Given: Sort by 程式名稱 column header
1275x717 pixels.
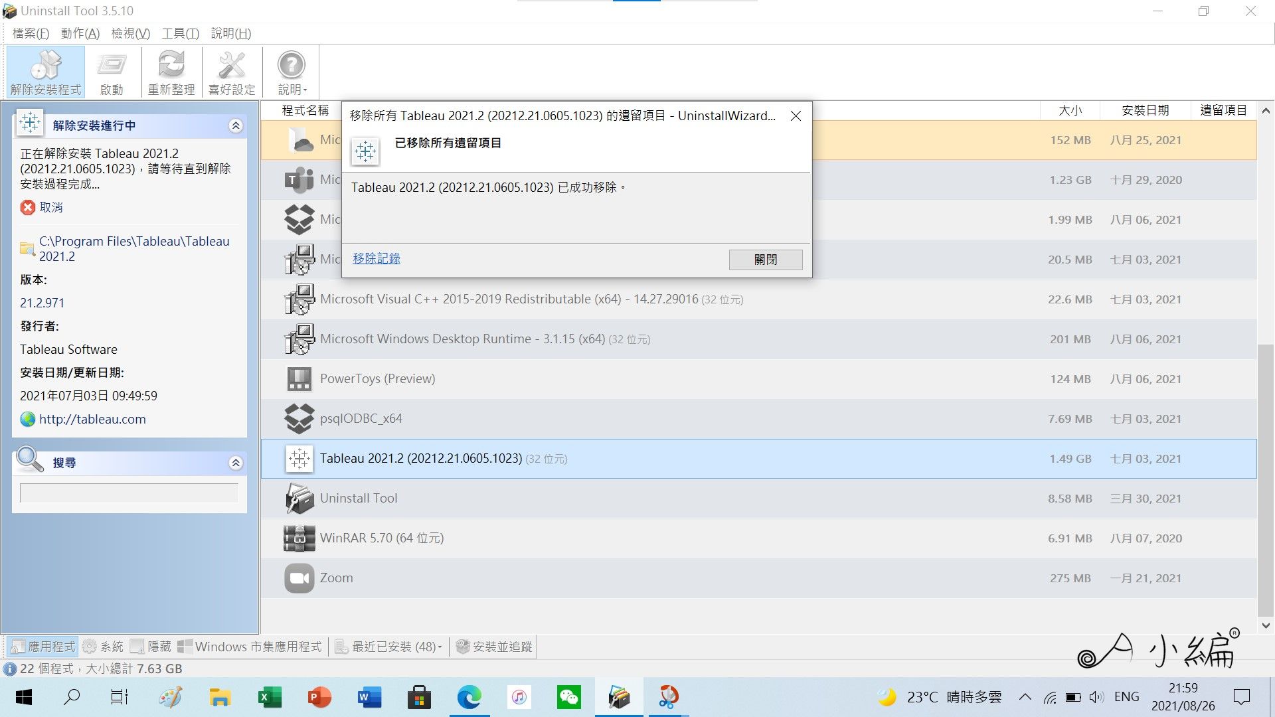Looking at the screenshot, I should (x=305, y=110).
